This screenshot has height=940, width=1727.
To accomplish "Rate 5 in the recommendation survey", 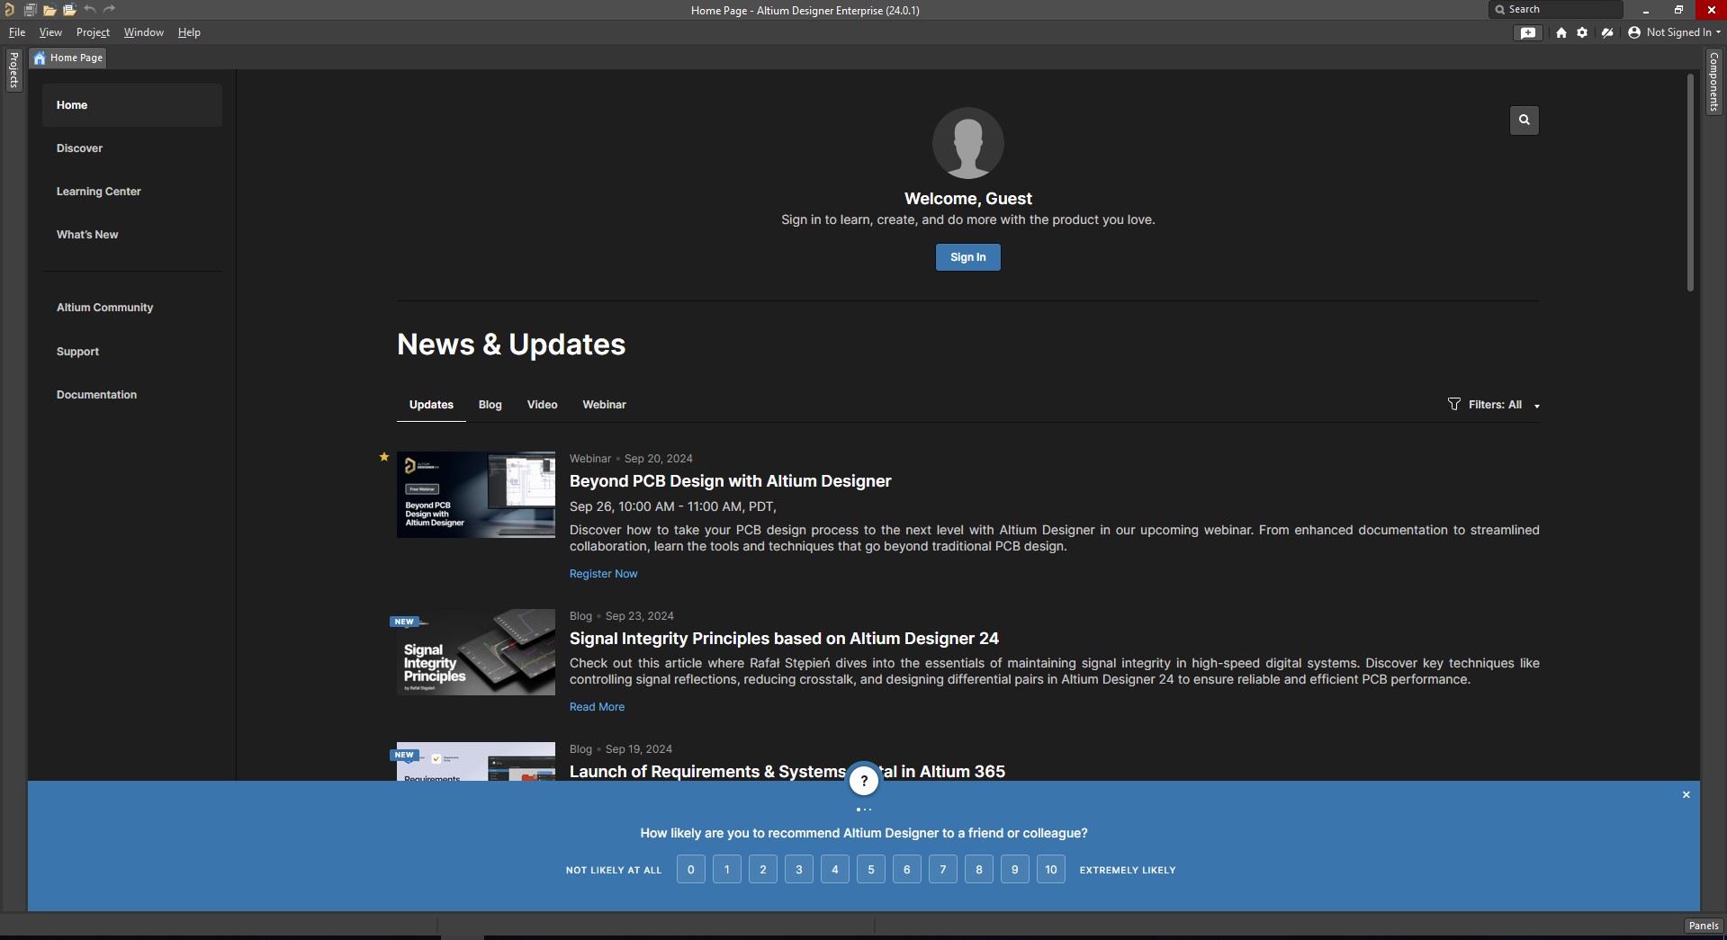I will [871, 870].
